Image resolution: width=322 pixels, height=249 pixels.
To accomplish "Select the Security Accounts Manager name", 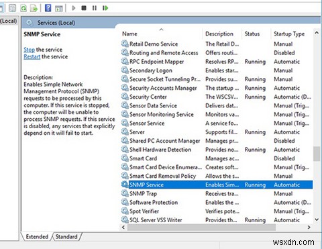I will [163, 88].
